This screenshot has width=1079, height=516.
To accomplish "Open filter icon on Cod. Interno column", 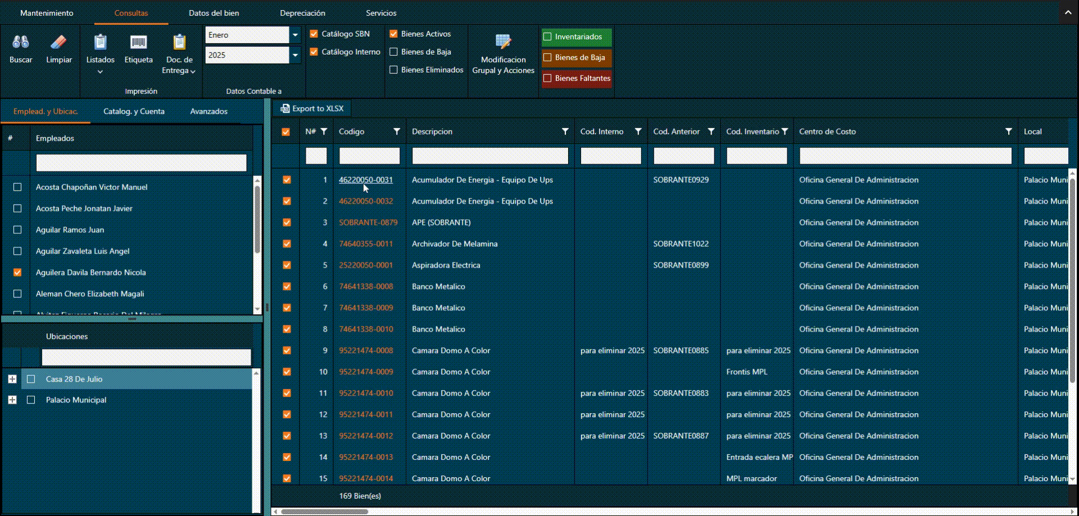I will coord(638,132).
